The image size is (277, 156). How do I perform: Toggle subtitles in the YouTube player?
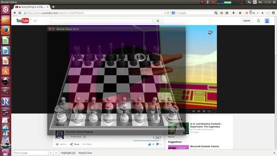coord(199,111)
